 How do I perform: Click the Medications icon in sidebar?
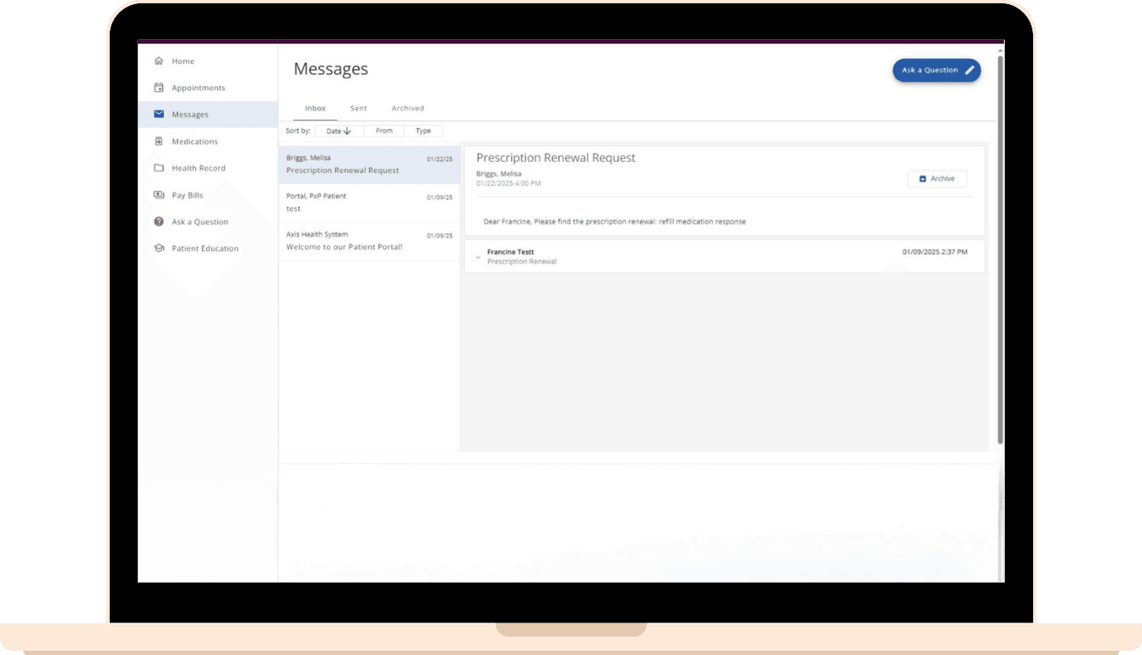pos(159,141)
